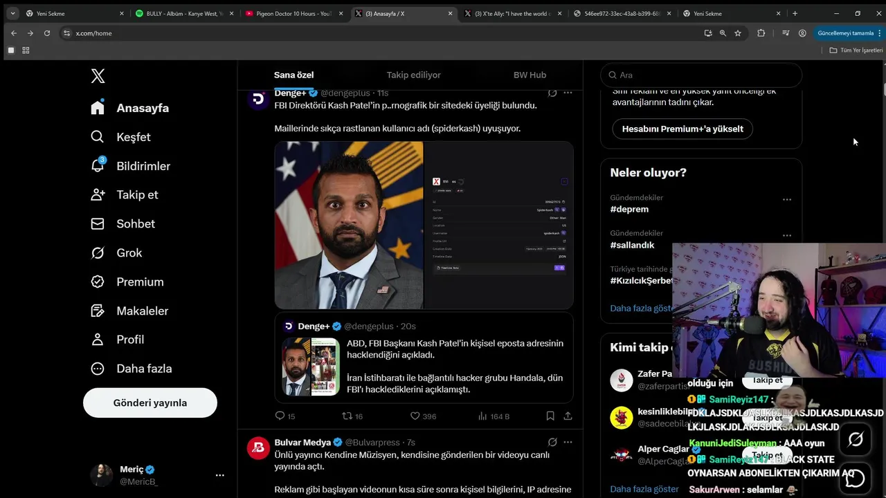
Task: Open browser tab search dropdown arrow
Action: pyautogui.click(x=12, y=13)
